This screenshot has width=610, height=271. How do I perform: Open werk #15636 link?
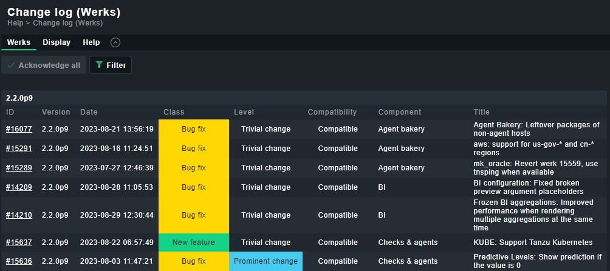19,261
